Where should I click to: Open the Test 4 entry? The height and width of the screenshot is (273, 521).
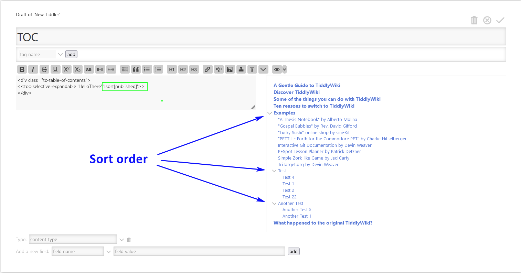pyautogui.click(x=288, y=177)
